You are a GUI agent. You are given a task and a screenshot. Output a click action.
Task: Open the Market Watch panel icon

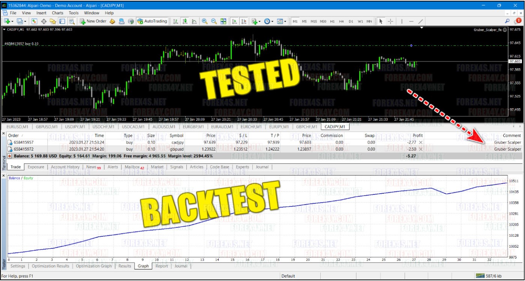[x=34, y=21]
